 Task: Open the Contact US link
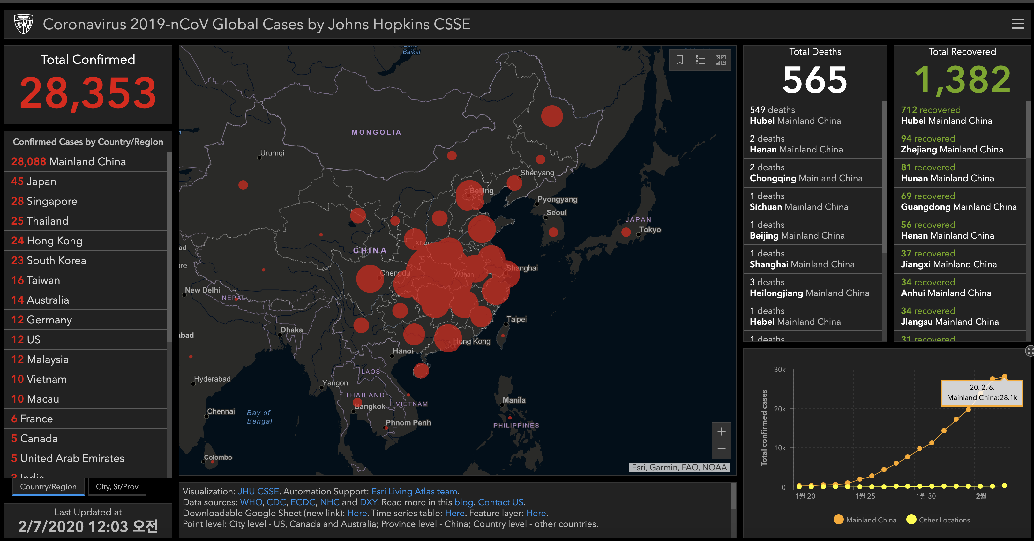pos(500,502)
